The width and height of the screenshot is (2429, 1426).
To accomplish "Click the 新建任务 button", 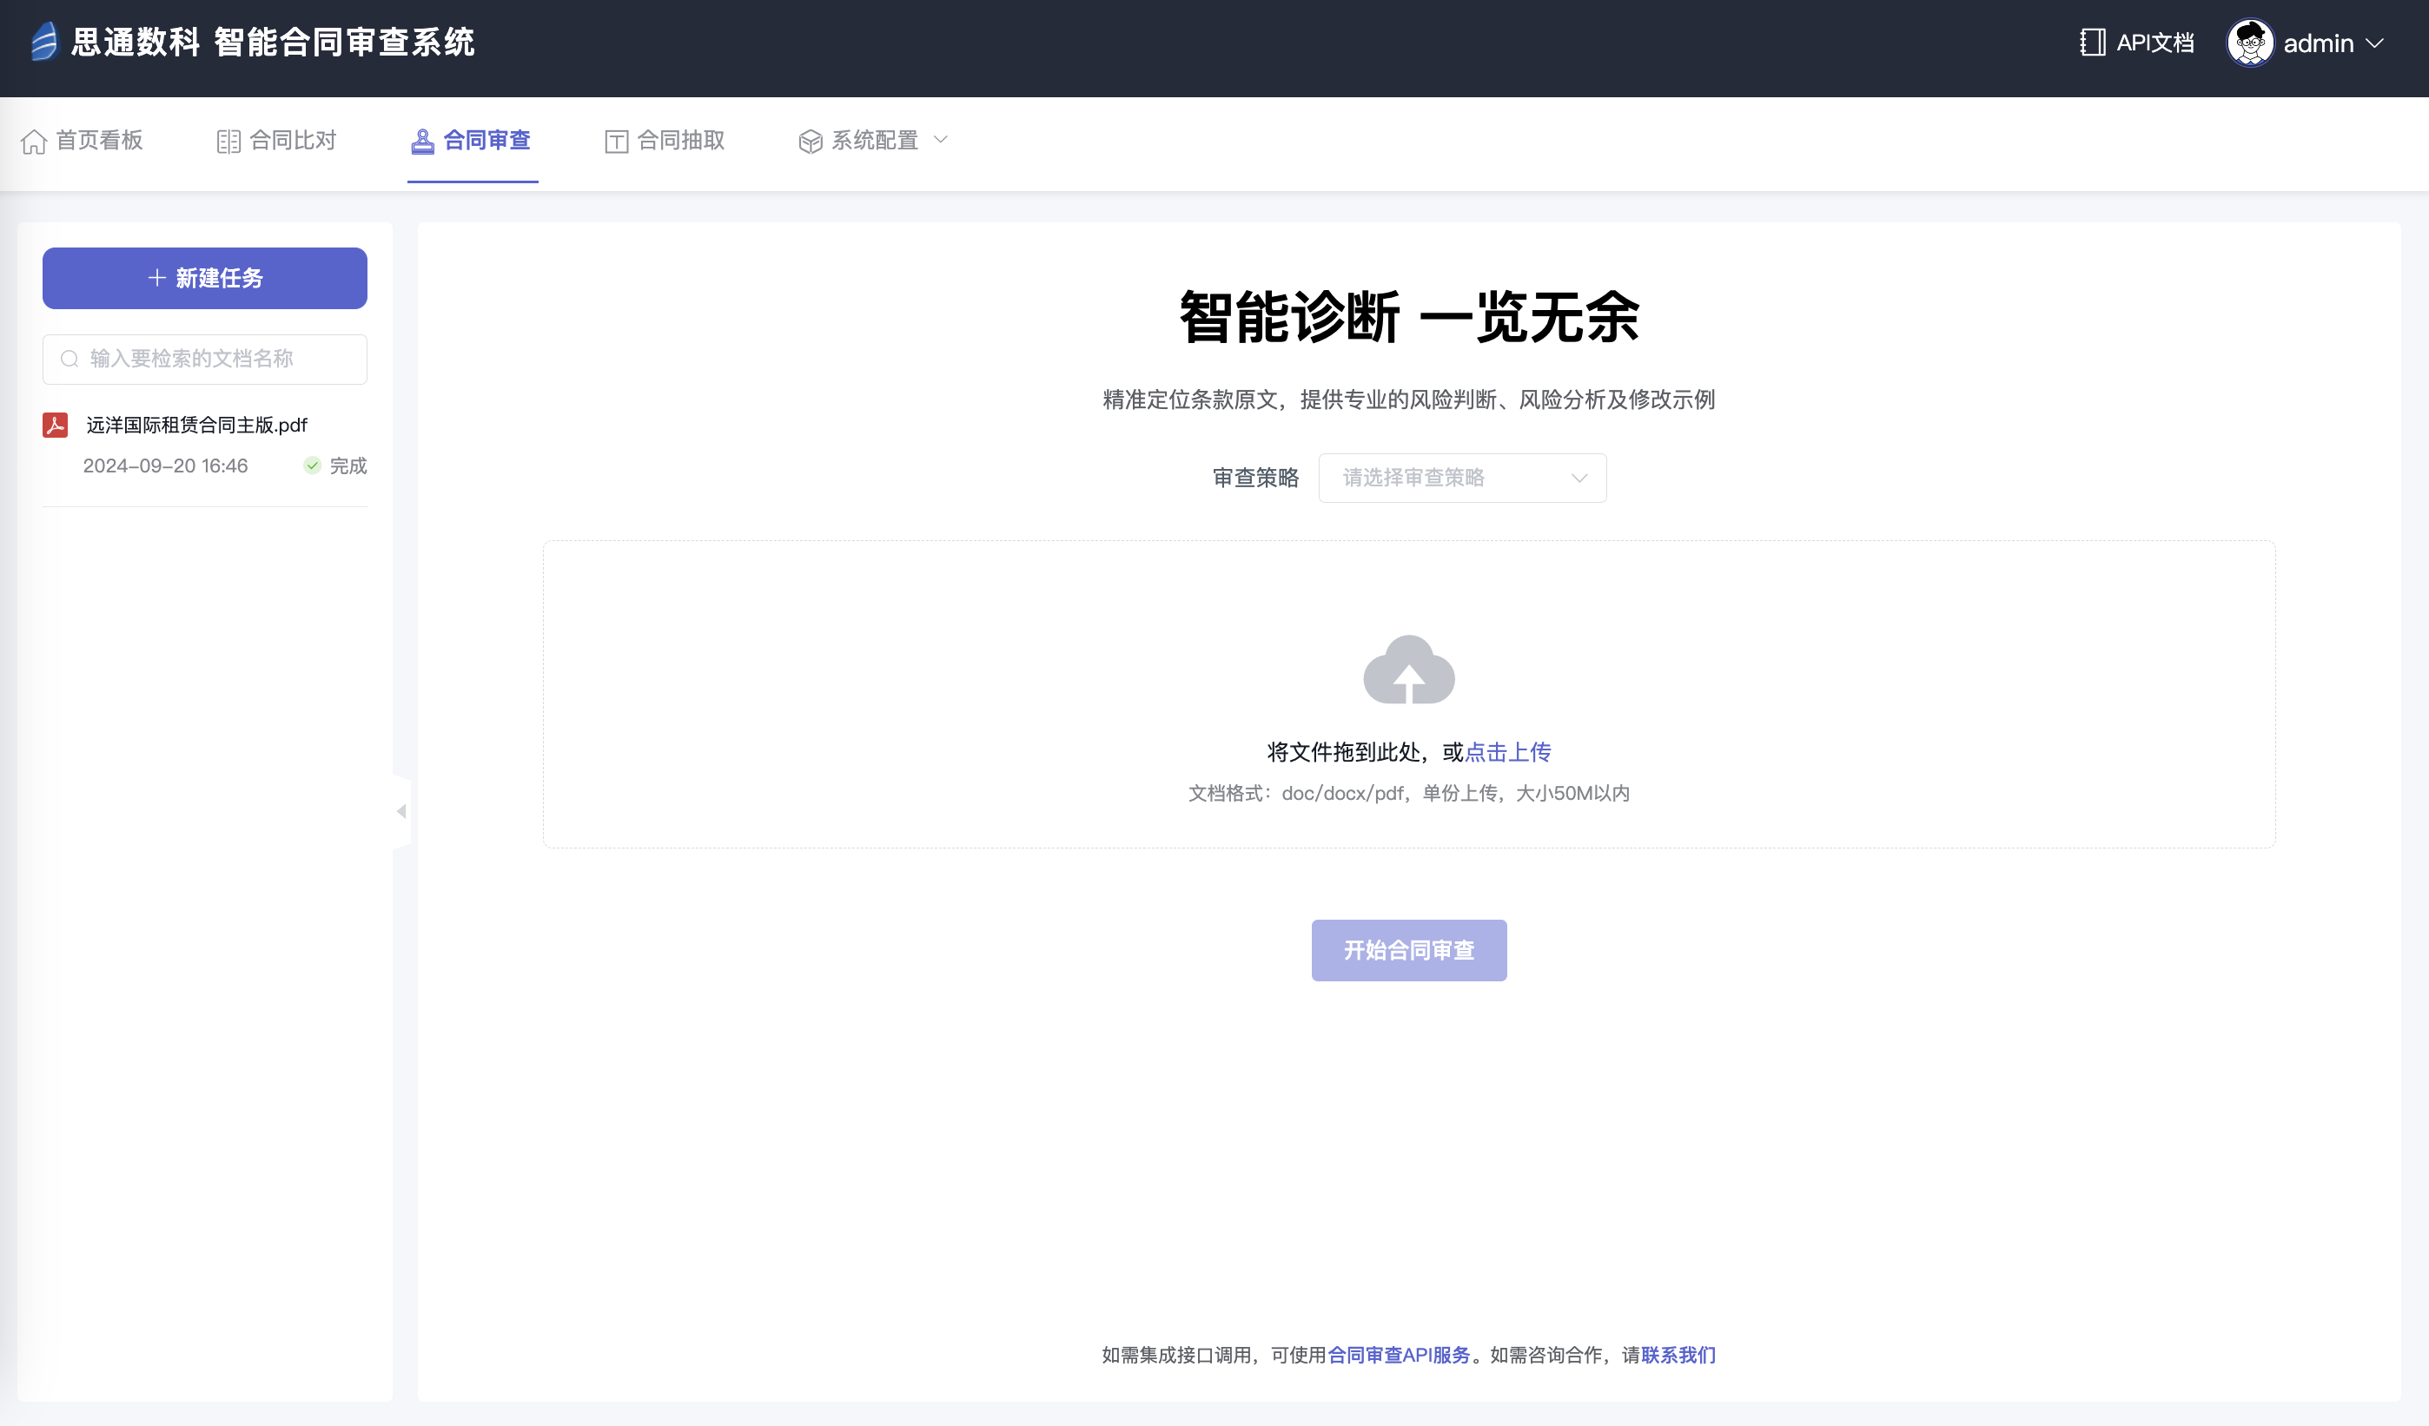I will coord(204,279).
